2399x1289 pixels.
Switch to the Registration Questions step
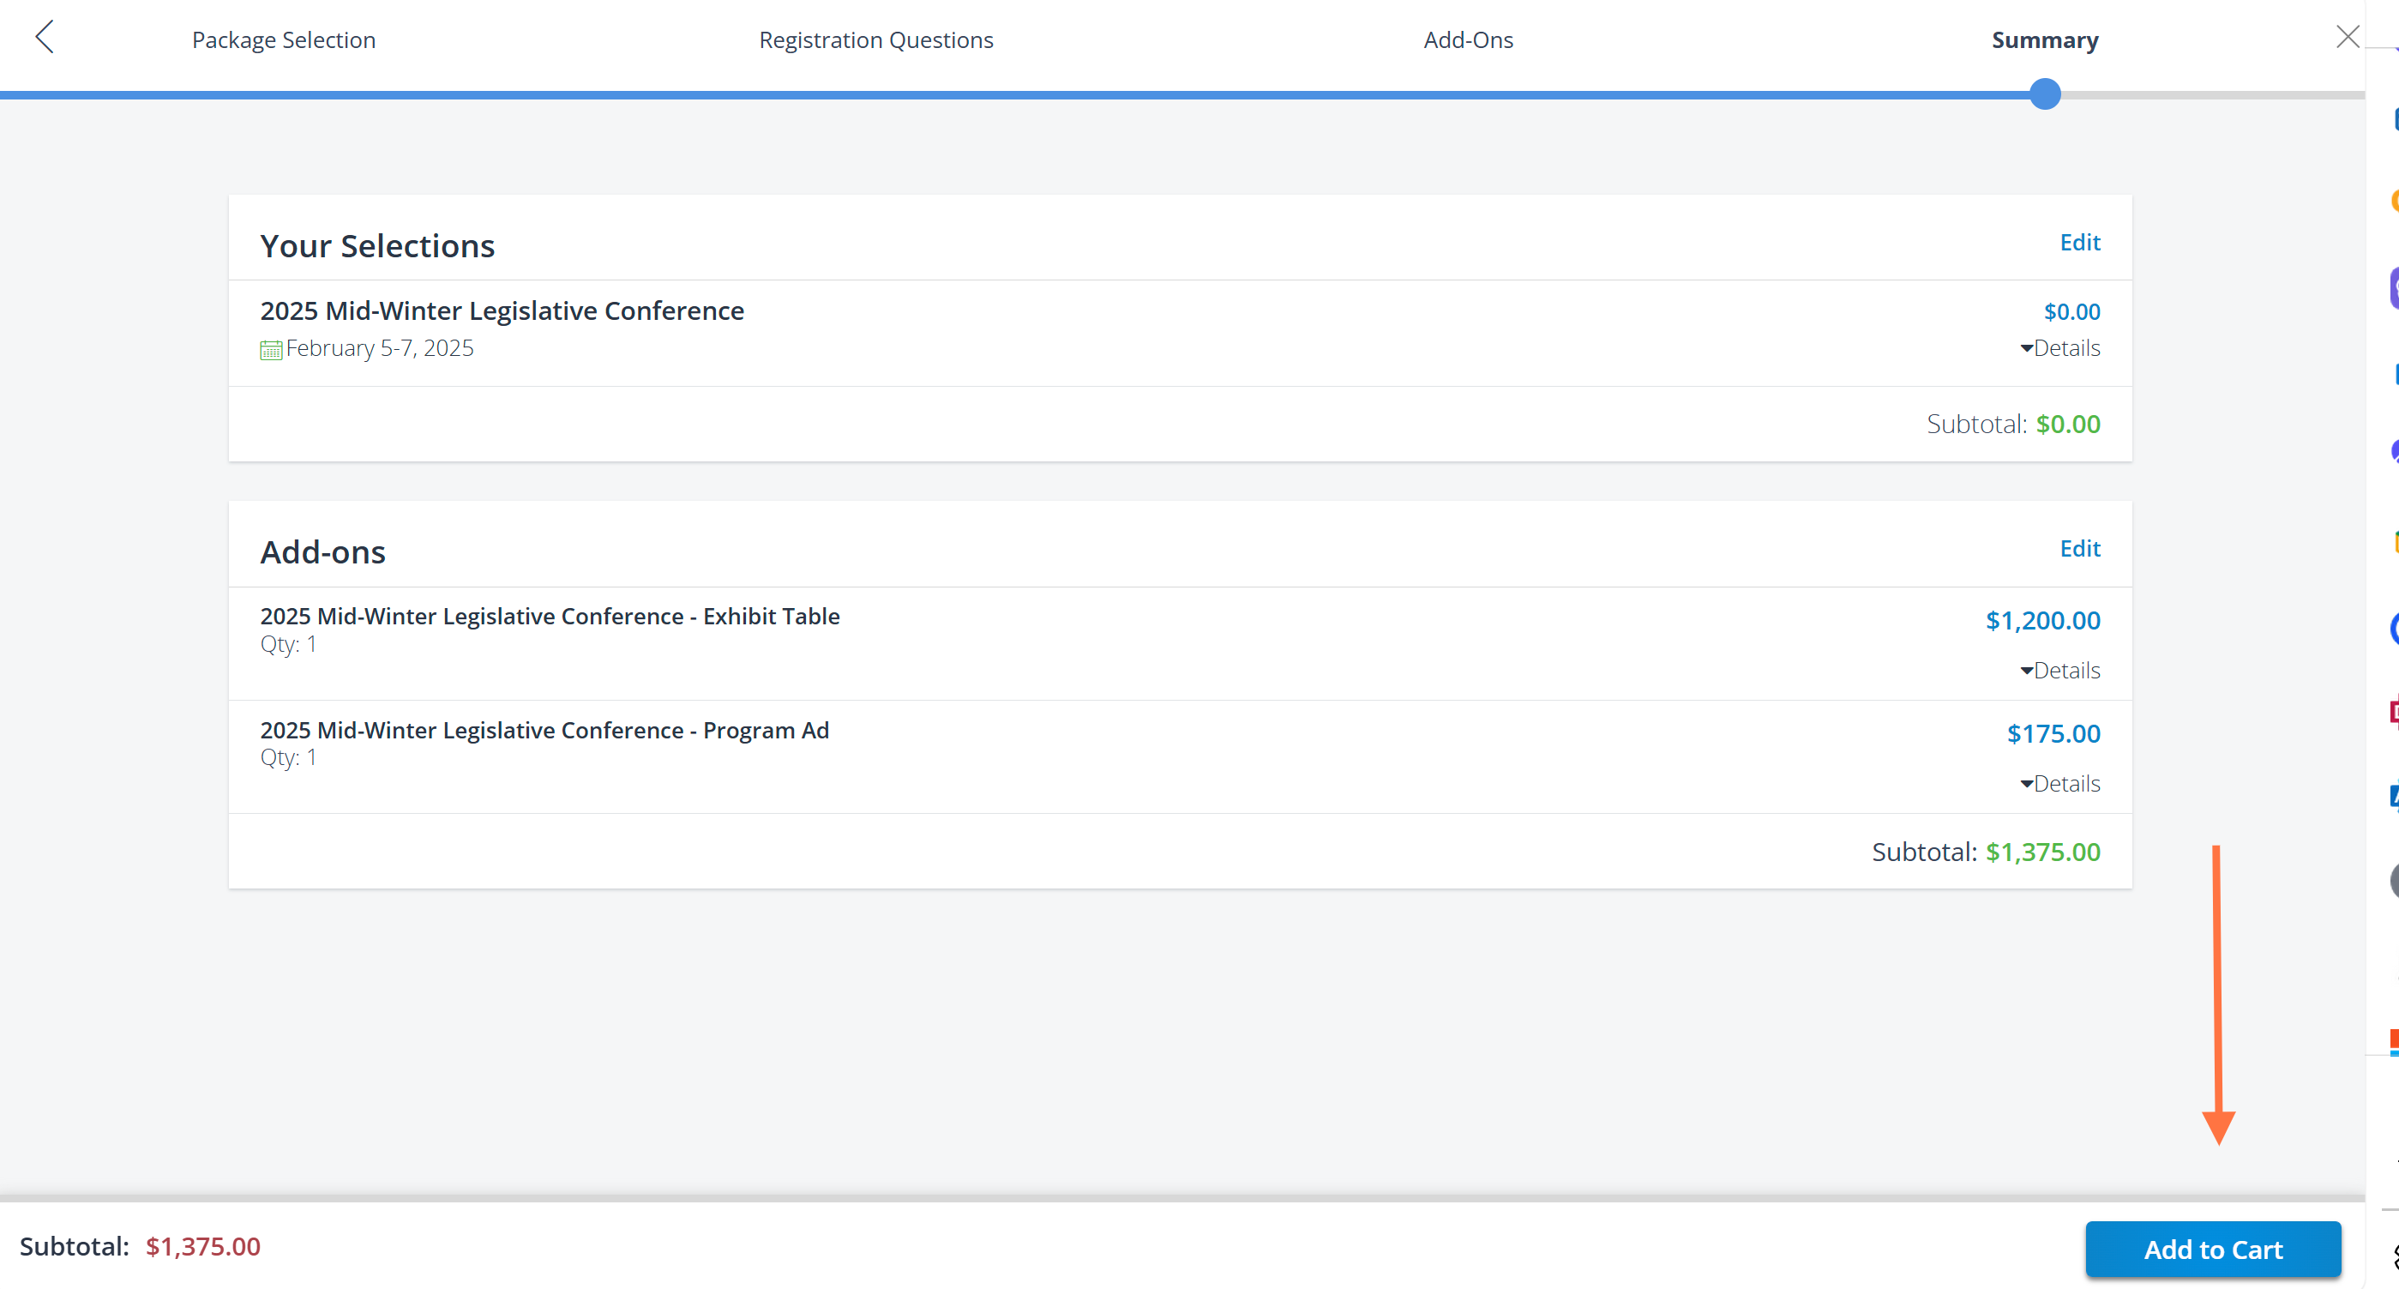[876, 40]
